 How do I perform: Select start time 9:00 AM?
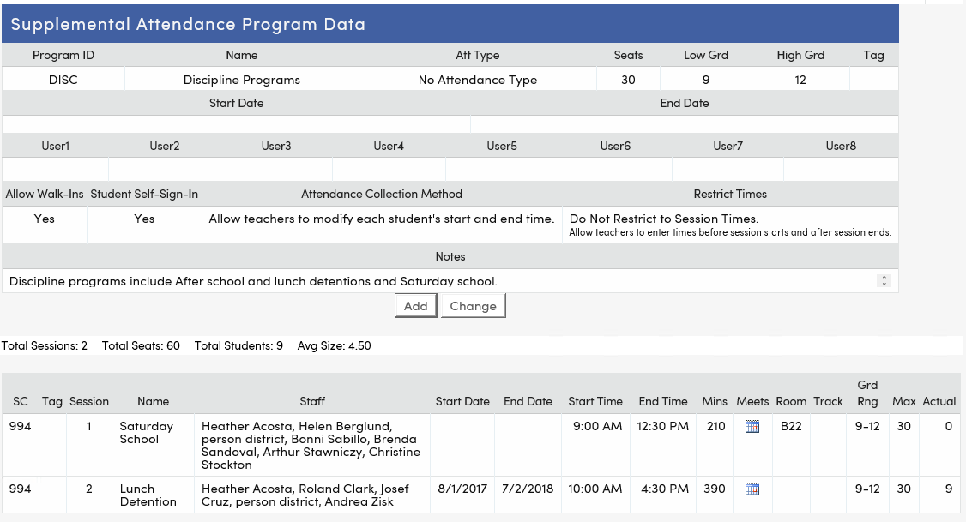click(598, 426)
